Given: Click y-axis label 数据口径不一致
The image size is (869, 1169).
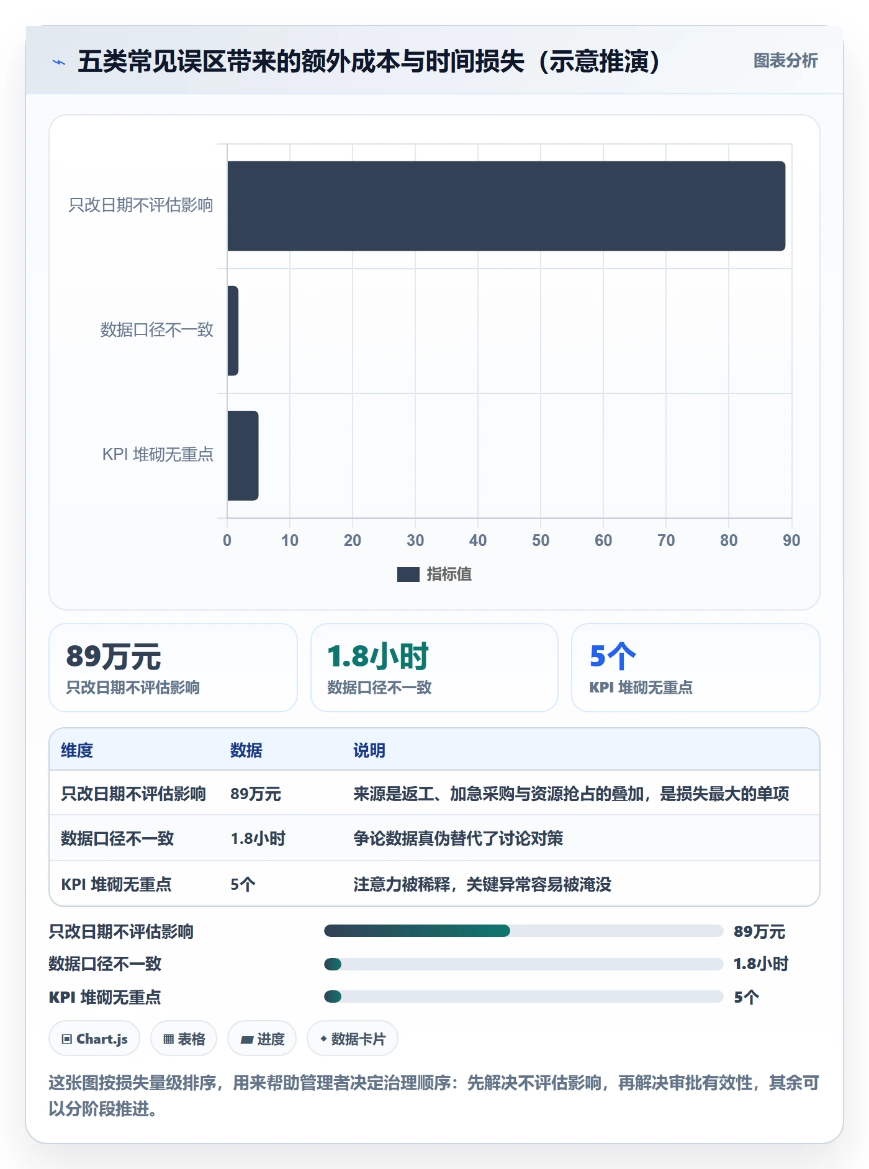Looking at the screenshot, I should point(157,329).
